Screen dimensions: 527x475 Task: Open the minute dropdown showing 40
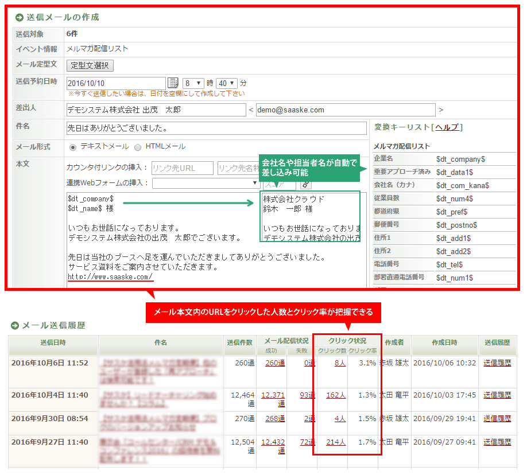[227, 83]
